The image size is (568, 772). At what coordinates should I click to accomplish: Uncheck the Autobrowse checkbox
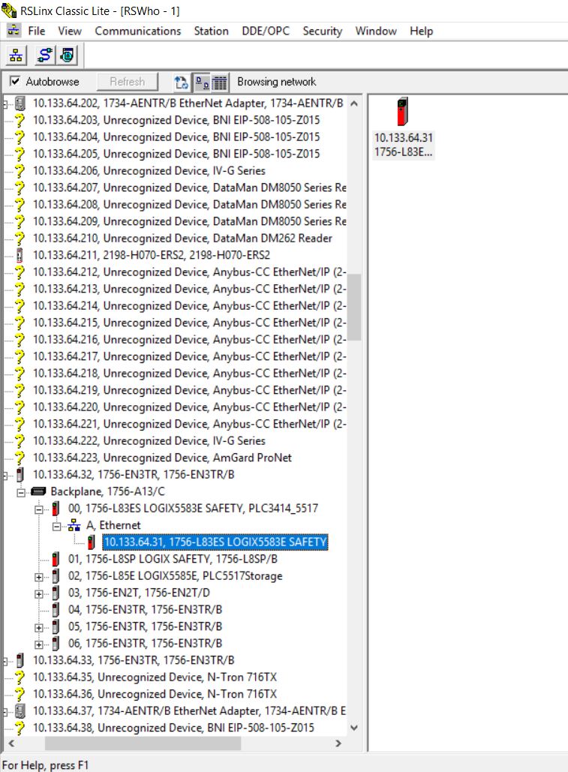(15, 82)
